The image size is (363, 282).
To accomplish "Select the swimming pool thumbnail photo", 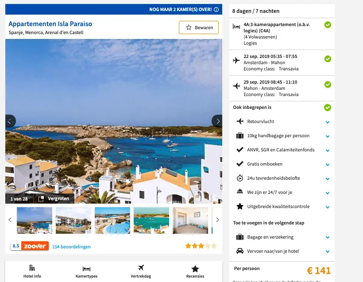I will [112, 220].
